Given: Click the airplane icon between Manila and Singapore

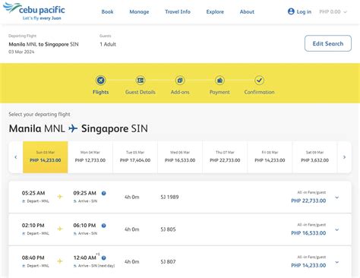Looking at the screenshot, I should coord(73,128).
